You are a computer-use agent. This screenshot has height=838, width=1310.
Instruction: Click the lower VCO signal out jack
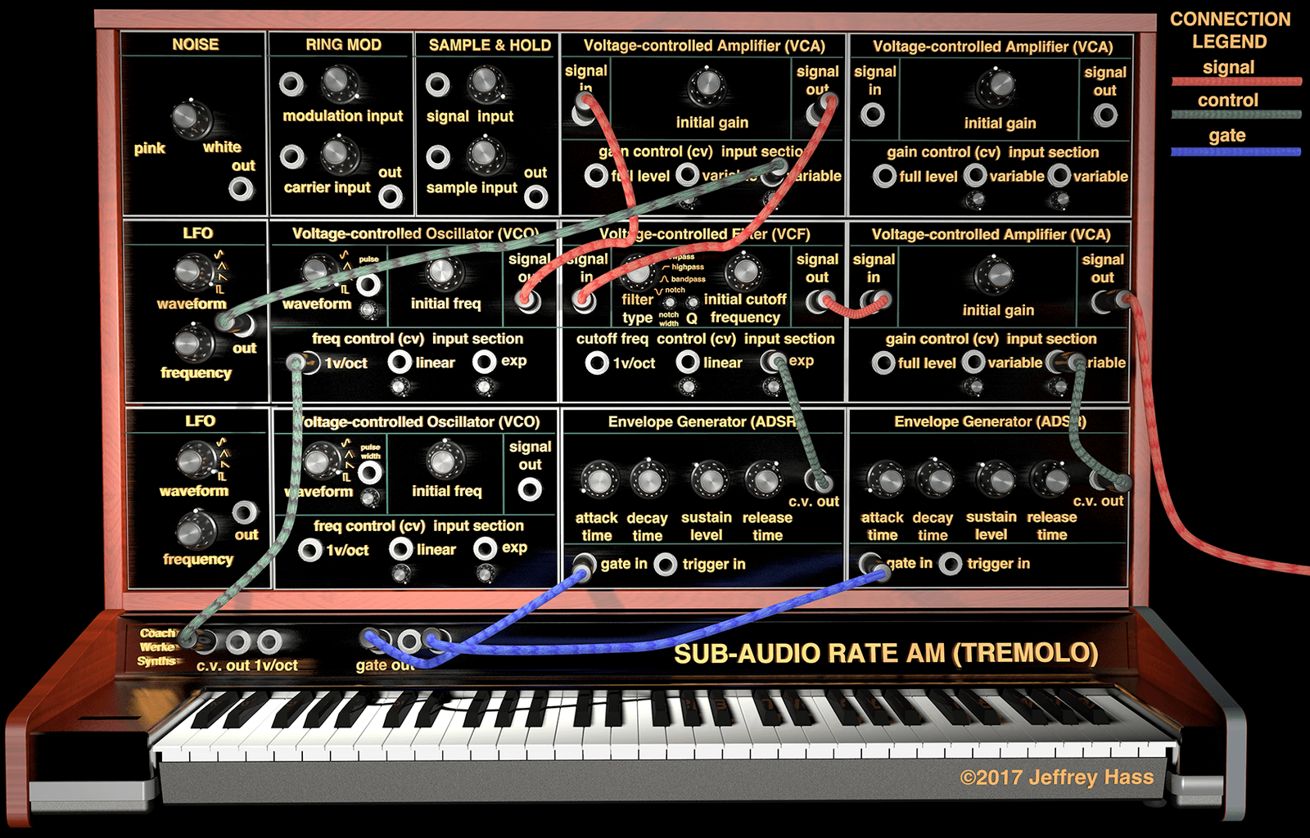click(530, 489)
